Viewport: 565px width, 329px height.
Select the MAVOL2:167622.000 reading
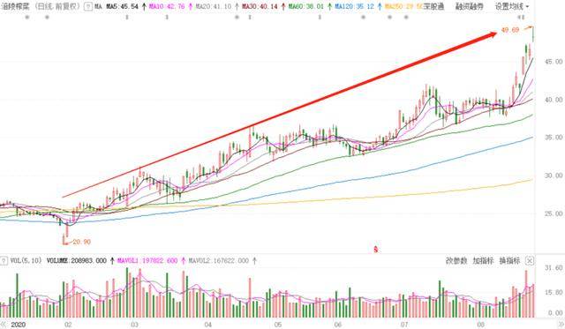[x=219, y=260]
